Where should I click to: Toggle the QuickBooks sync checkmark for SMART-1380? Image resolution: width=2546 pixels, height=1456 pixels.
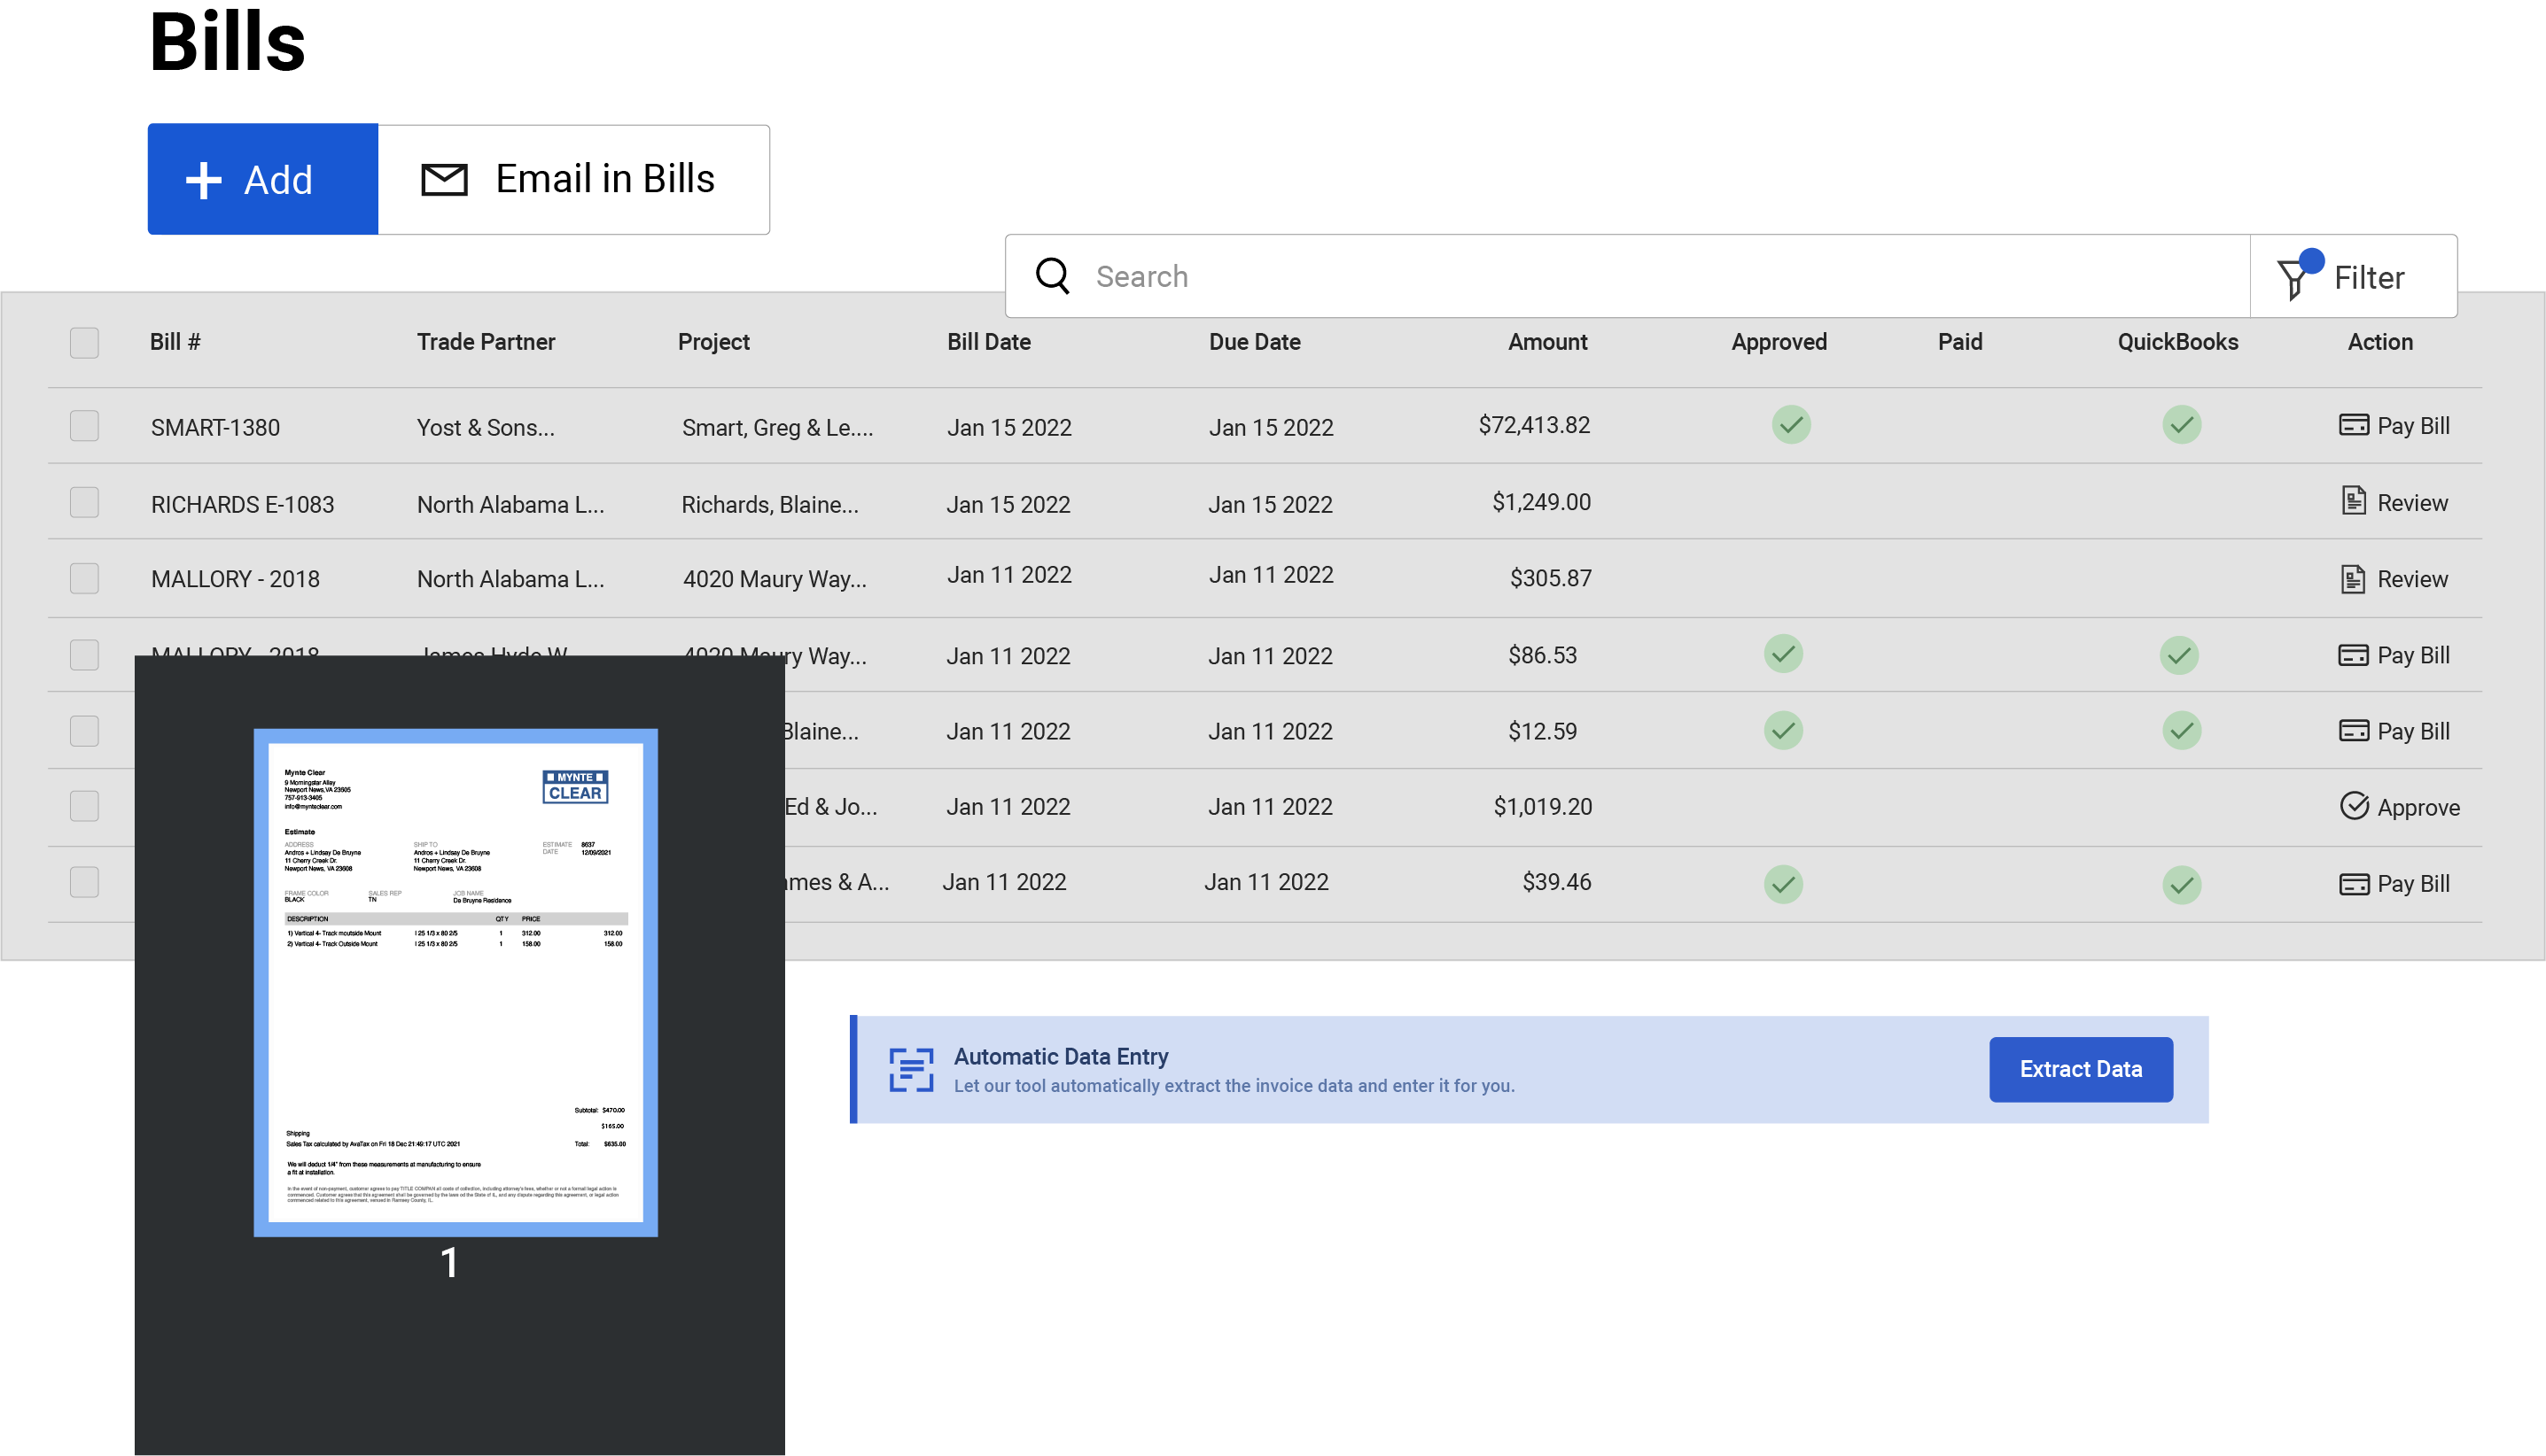point(2183,425)
